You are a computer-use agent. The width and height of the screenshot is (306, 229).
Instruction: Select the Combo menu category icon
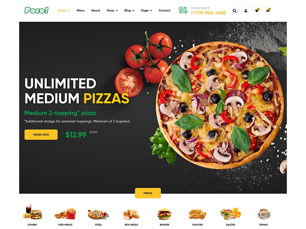pos(32,213)
